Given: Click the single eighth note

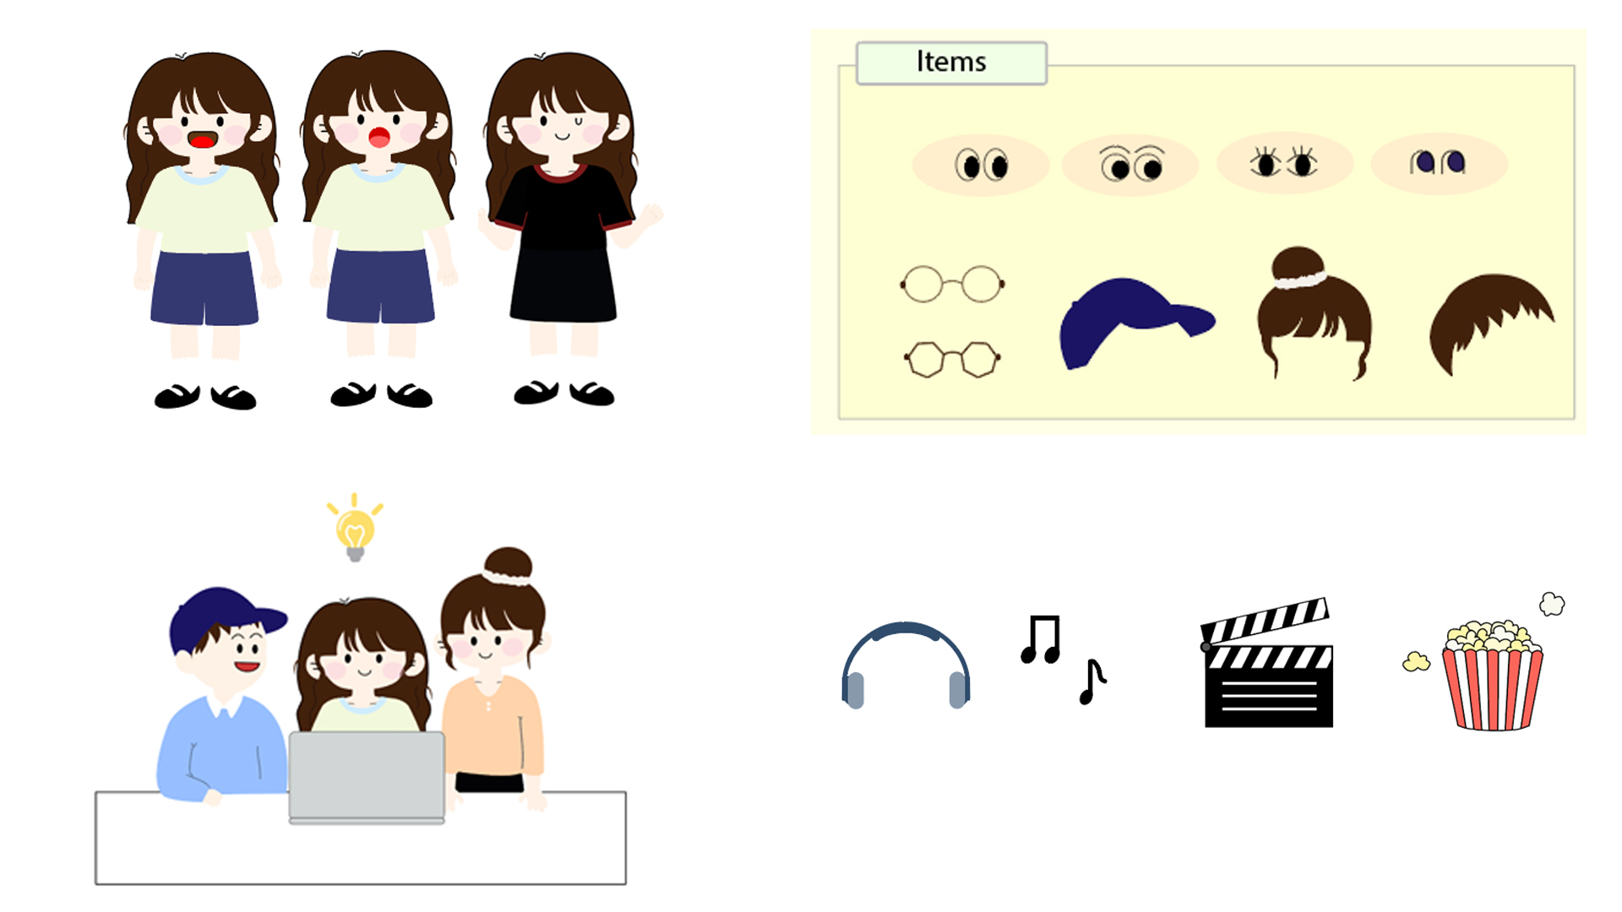Looking at the screenshot, I should (x=1092, y=682).
